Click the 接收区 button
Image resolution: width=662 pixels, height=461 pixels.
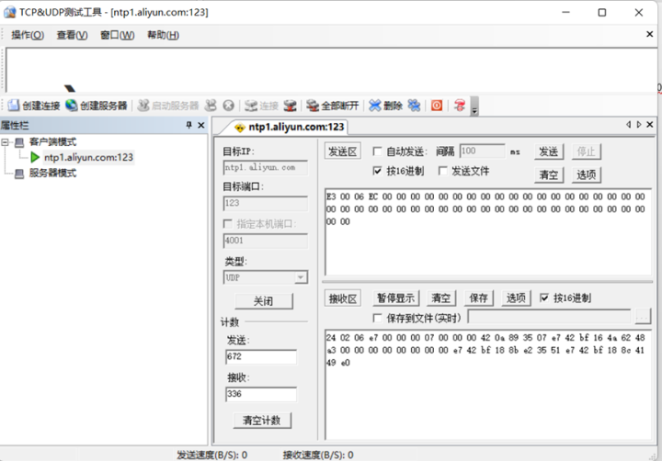tap(342, 298)
